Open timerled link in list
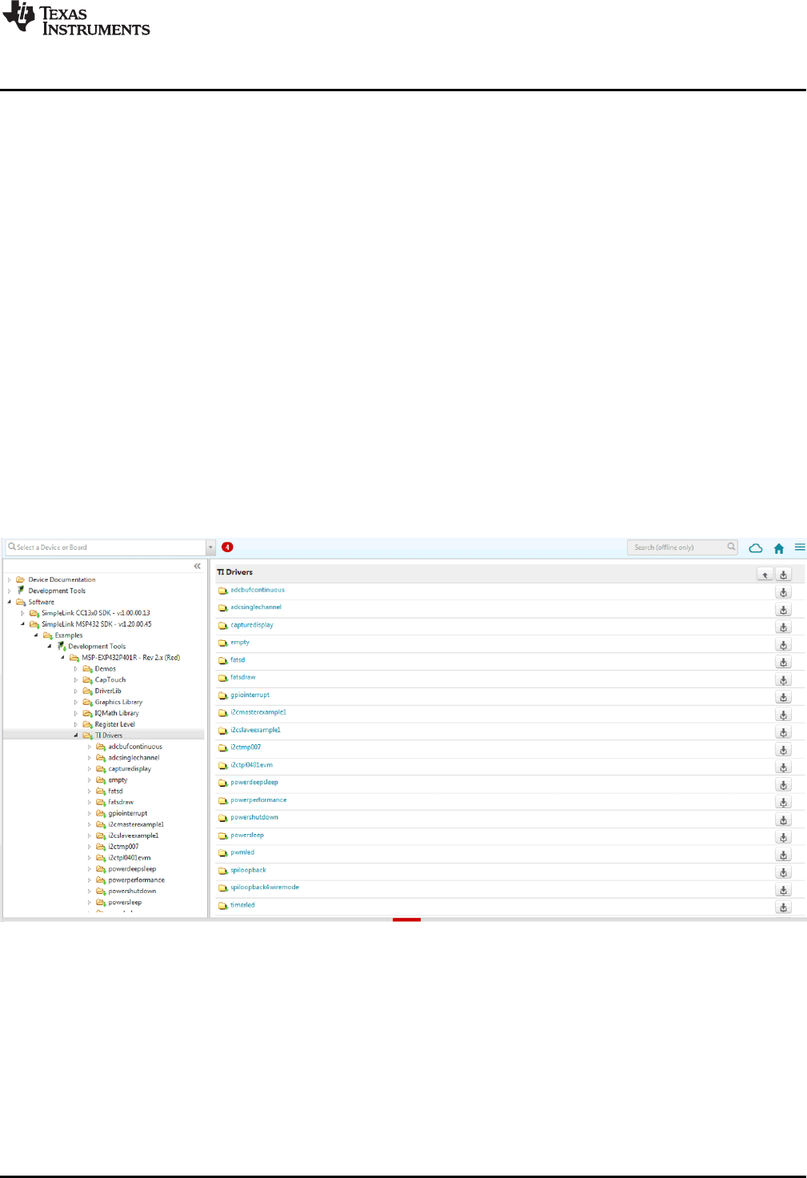Screen dimensions: 807x1178 pyautogui.click(x=242, y=905)
